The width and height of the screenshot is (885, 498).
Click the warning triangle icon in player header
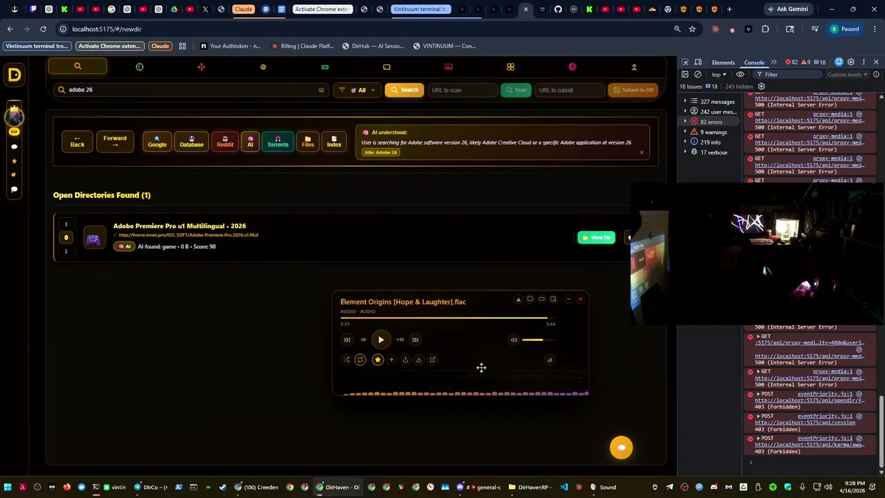pos(519,299)
